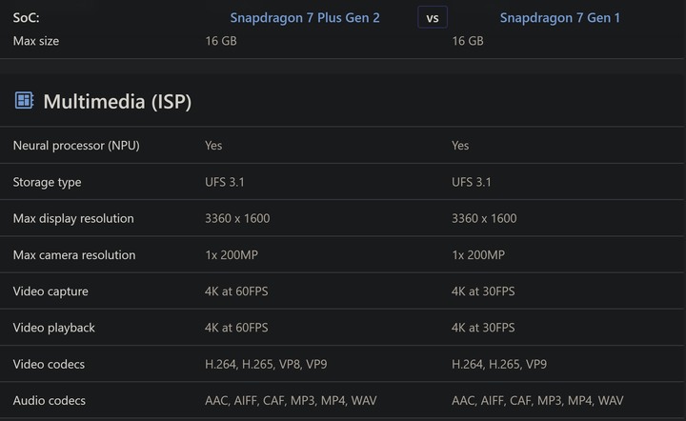This screenshot has width=686, height=421.
Task: Select the Video capture row label
Action: tap(50, 291)
